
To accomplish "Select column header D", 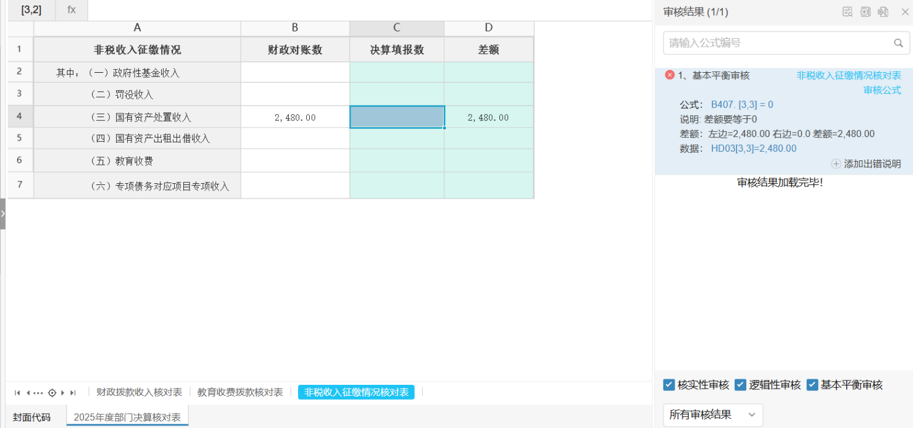I will pyautogui.click(x=489, y=27).
